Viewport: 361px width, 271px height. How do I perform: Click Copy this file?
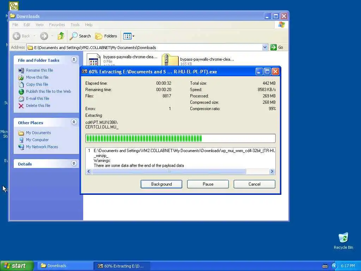pos(37,84)
